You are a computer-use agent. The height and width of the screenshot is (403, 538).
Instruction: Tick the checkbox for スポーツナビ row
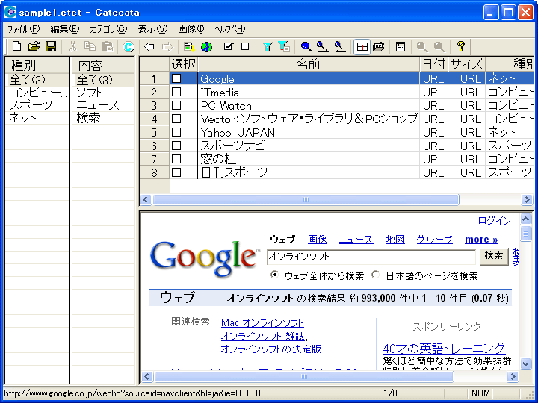(x=176, y=146)
